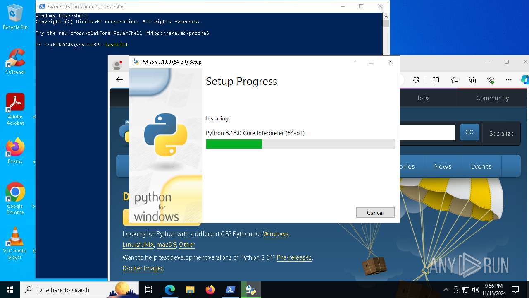Click PowerShell window title bar icon
The width and height of the screenshot is (529, 298).
tap(42, 6)
